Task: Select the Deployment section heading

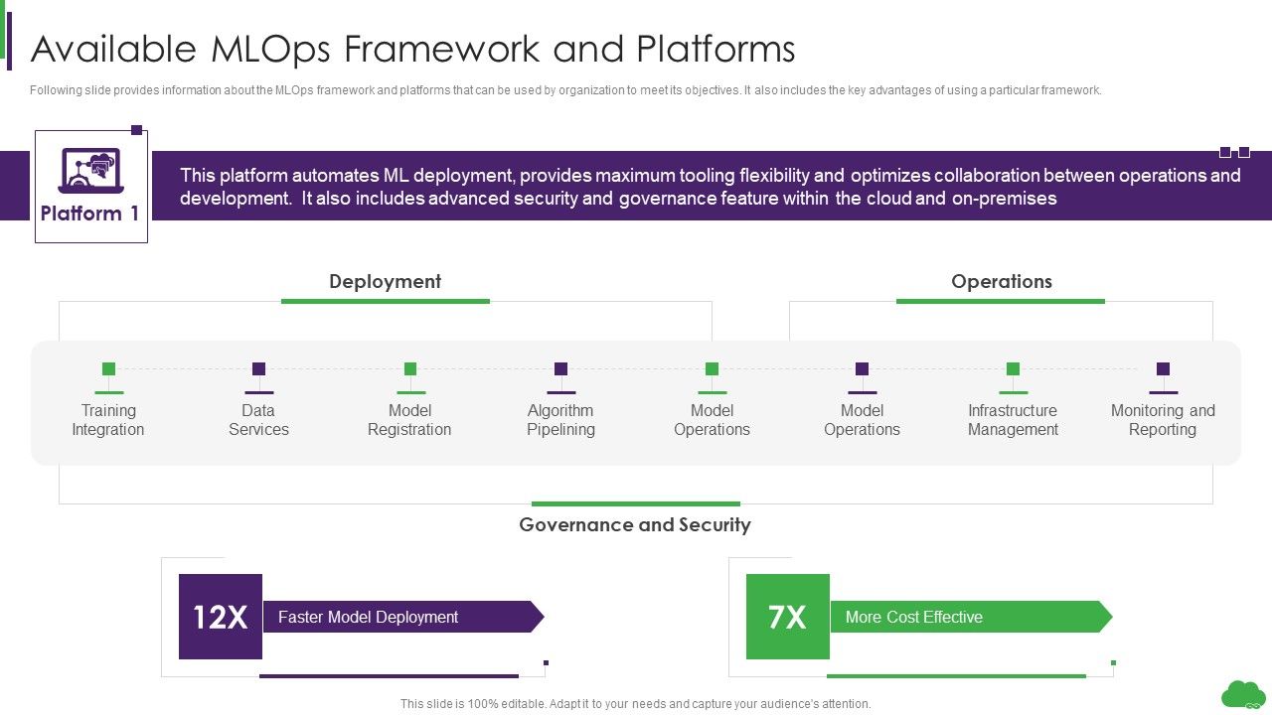Action: pos(385,282)
